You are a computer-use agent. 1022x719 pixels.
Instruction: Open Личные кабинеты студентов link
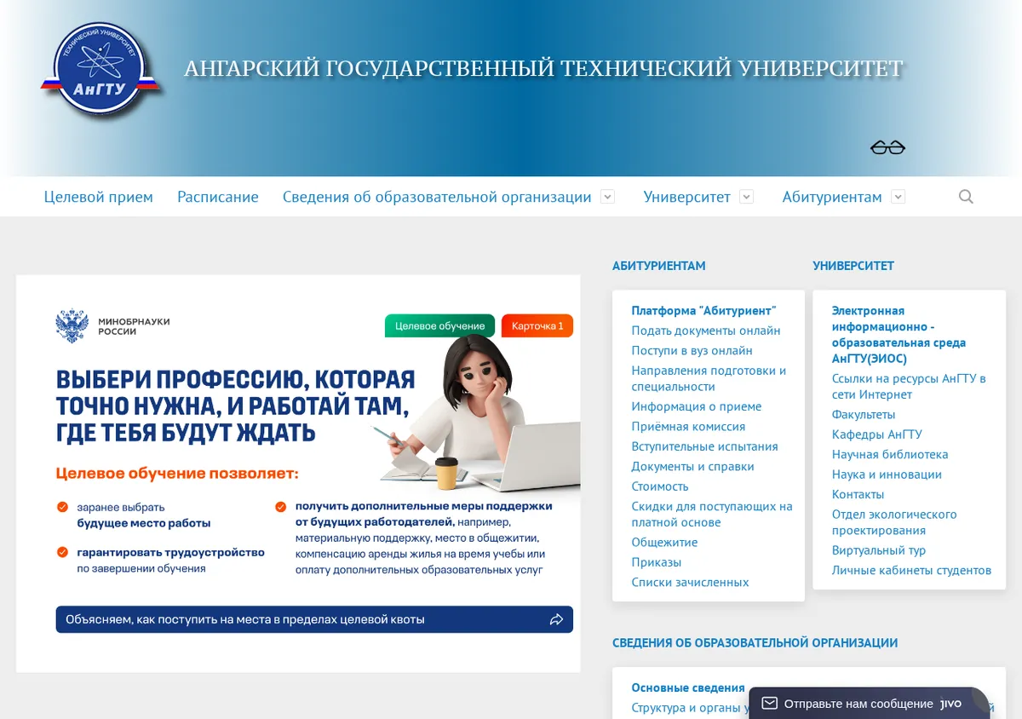point(911,571)
